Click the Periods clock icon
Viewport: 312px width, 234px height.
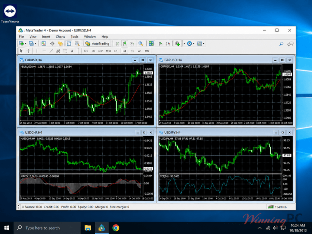190,43
